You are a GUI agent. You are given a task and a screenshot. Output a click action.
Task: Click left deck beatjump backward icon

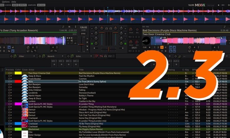(x=52, y=51)
